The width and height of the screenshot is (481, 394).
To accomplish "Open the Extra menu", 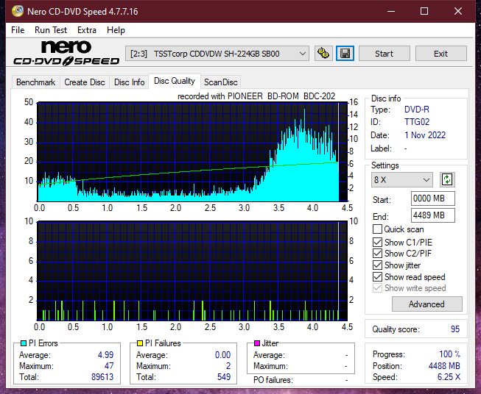I will click(x=87, y=30).
